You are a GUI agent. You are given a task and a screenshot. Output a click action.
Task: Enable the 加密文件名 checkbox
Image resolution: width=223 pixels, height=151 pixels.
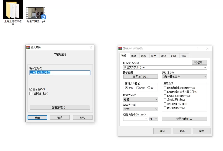pos(31,94)
